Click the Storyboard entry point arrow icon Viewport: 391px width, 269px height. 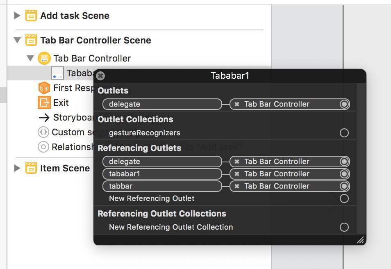coord(44,118)
